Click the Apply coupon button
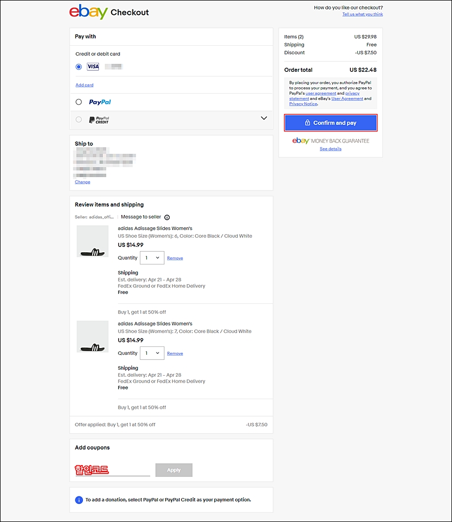Image resolution: width=452 pixels, height=522 pixels. point(174,470)
